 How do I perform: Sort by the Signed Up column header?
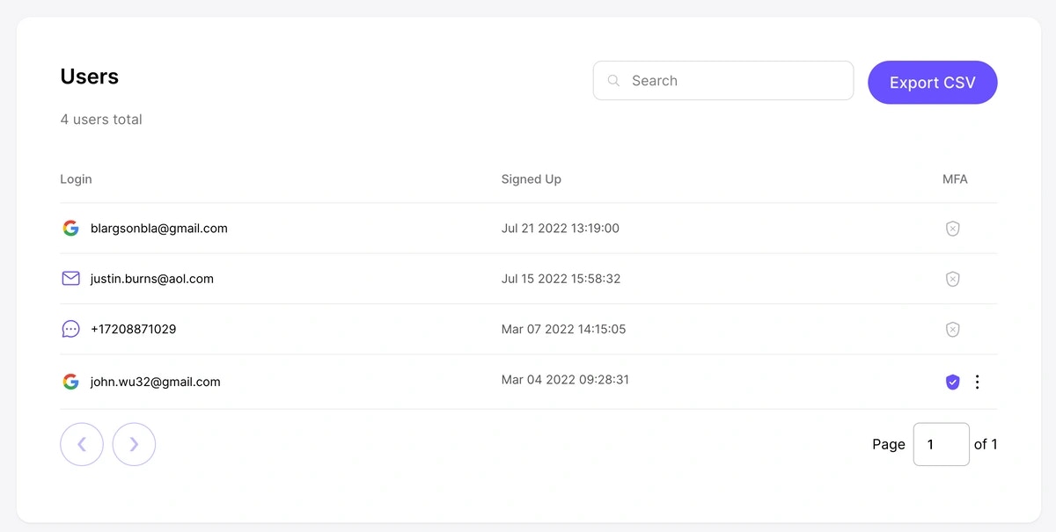tap(532, 179)
